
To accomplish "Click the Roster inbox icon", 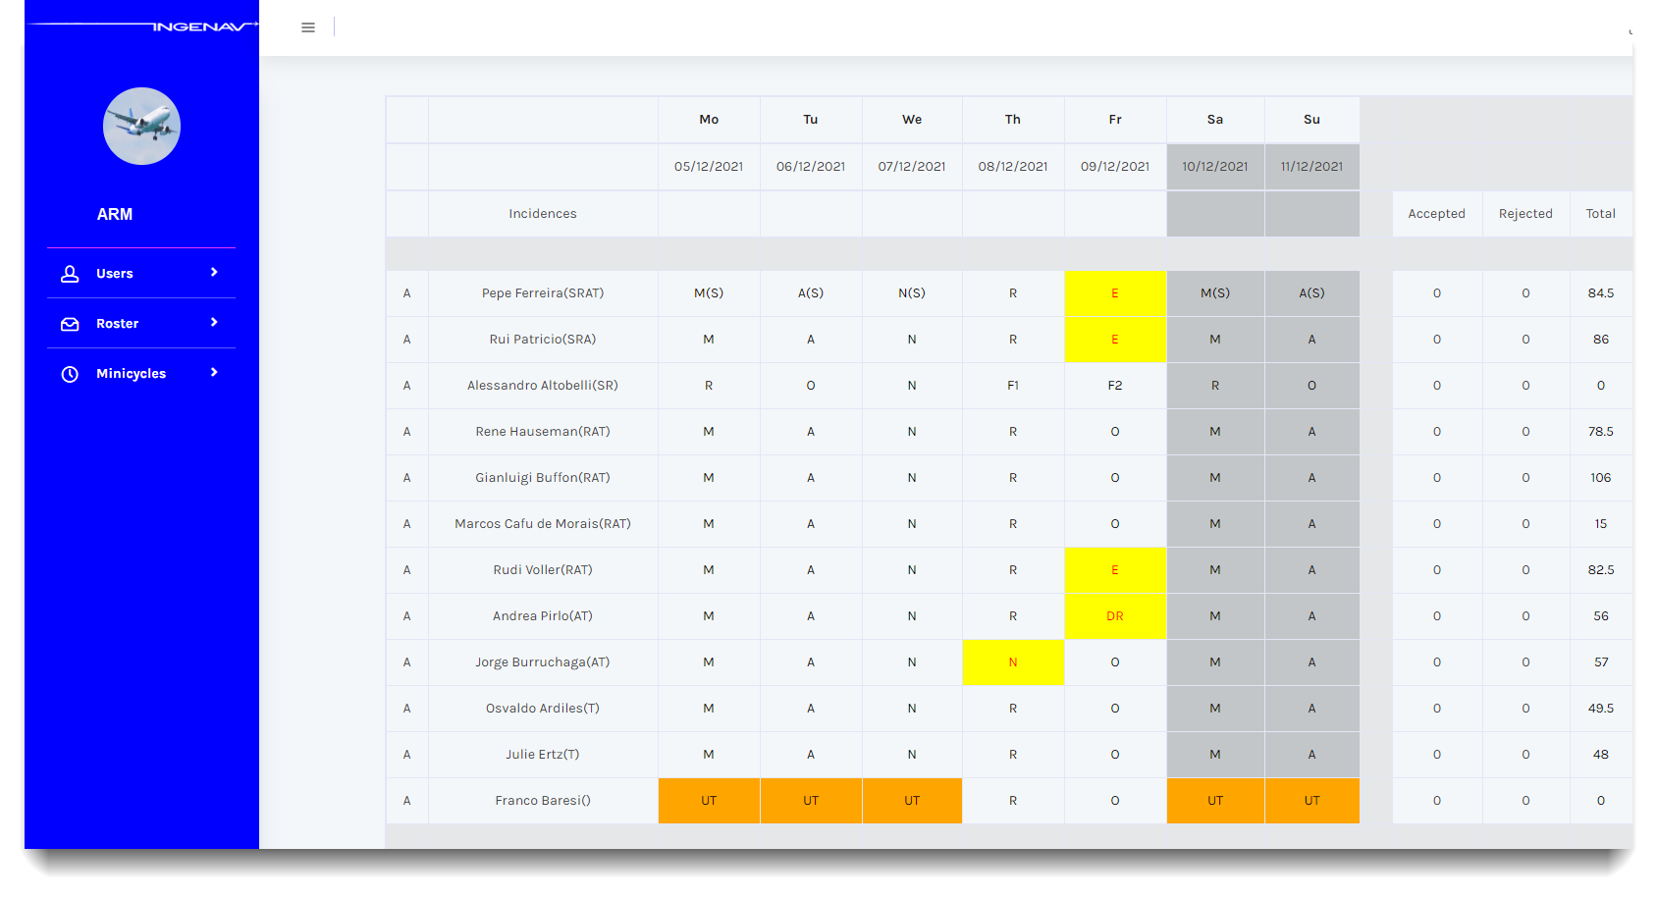I will coord(70,323).
